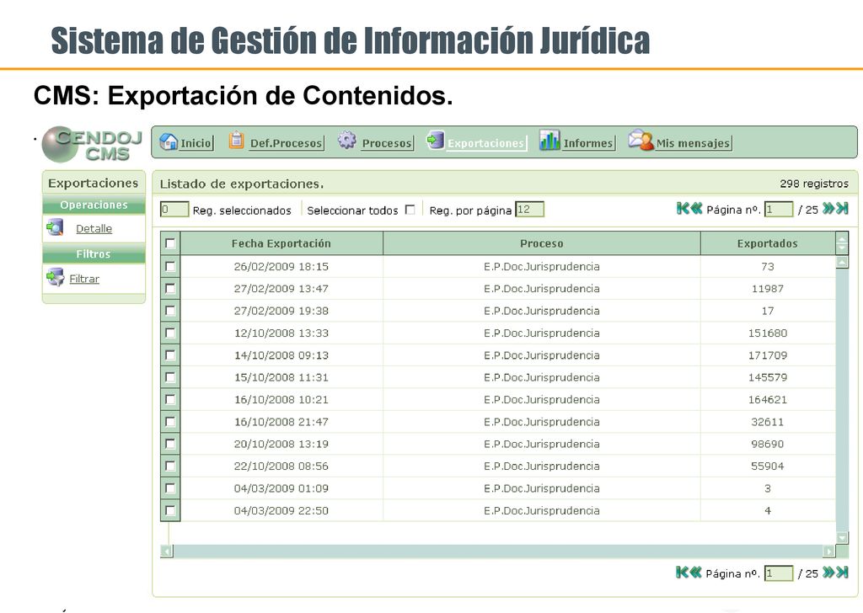The height and width of the screenshot is (613, 863).
Task: Go to next page using top pager
Action: pos(828,208)
